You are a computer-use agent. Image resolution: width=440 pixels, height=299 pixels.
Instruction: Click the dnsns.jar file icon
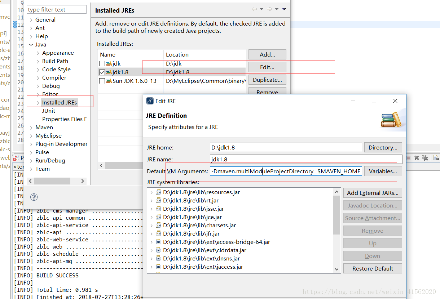[158, 259]
